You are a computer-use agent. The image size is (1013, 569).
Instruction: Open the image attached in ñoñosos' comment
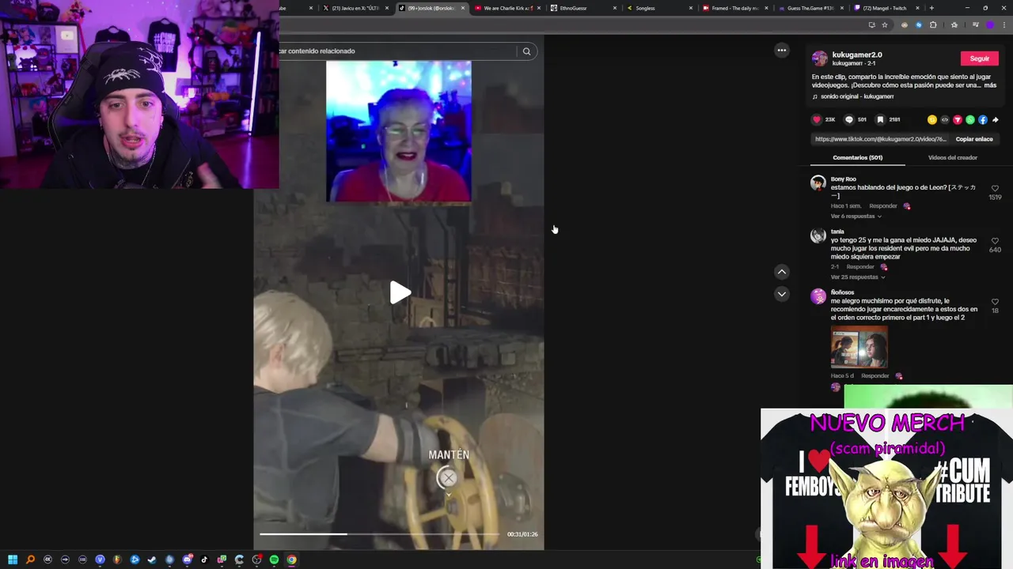pos(859,347)
